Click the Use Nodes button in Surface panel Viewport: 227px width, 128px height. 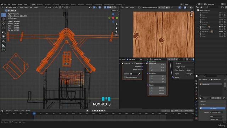(x=212, y=108)
